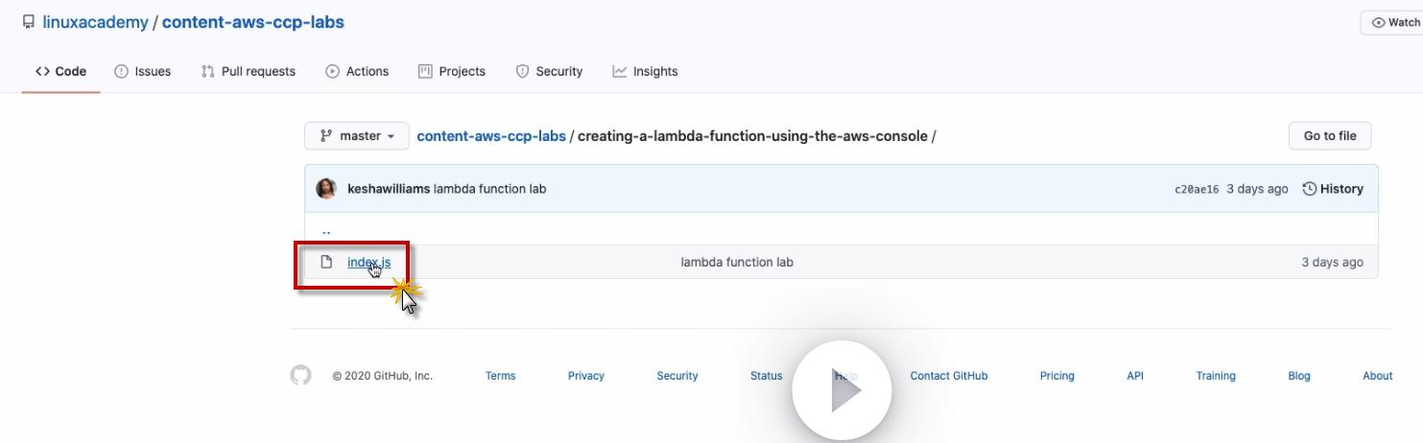Click the History clock icon
Viewport: 1423px width, 443px height.
pos(1309,189)
